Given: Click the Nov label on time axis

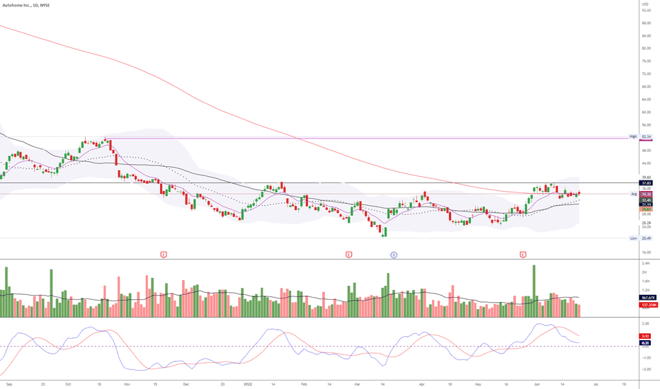Looking at the screenshot, I should click(127, 384).
